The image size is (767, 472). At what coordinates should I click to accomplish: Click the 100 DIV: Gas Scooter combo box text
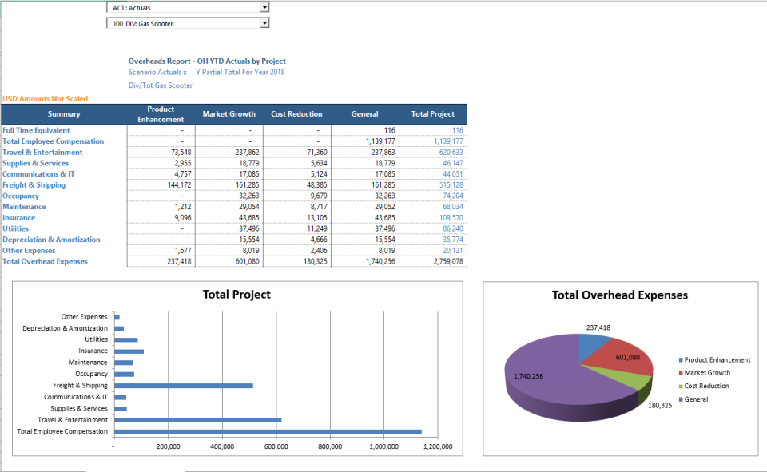[x=143, y=23]
